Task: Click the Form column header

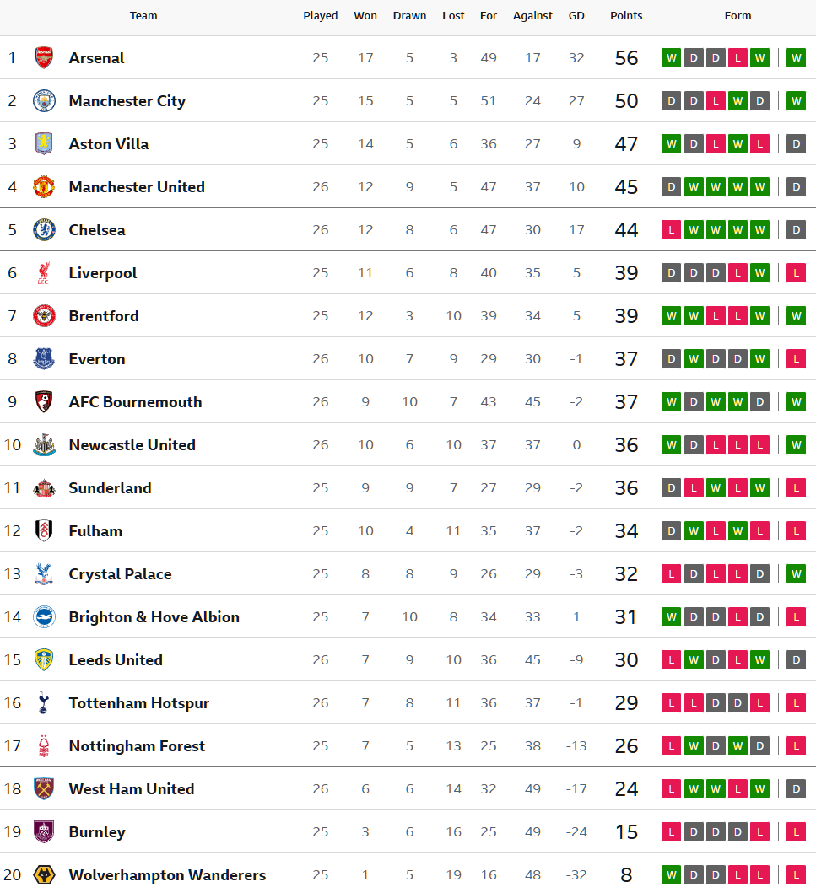Action: (x=738, y=16)
